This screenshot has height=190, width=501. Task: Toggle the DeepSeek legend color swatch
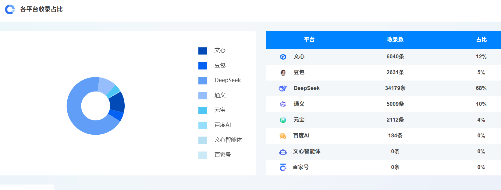pyautogui.click(x=203, y=81)
